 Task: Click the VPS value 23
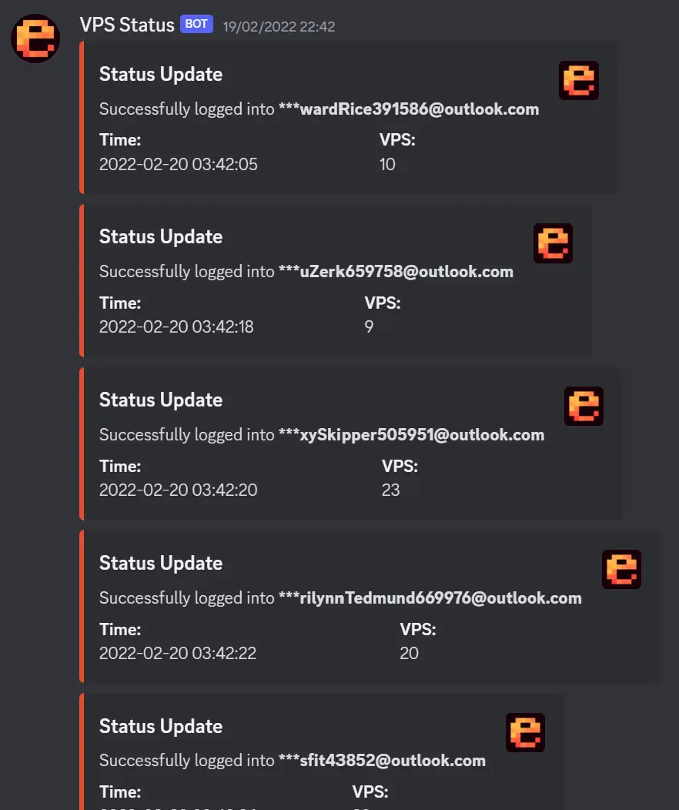click(390, 490)
